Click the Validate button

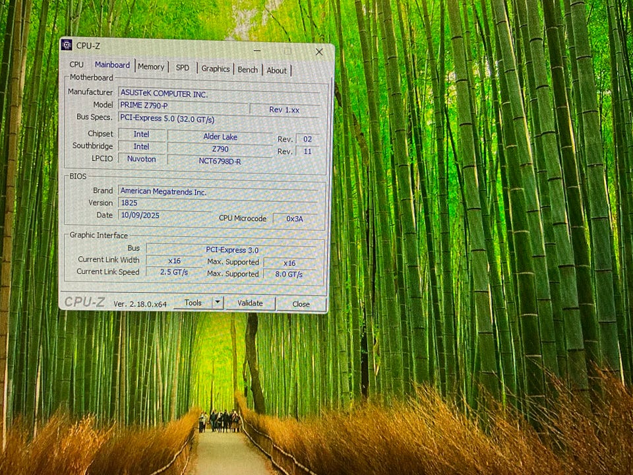[x=250, y=303]
